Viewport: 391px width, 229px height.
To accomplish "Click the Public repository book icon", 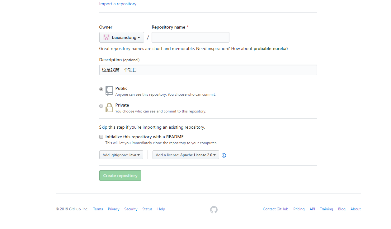I will [x=109, y=91].
